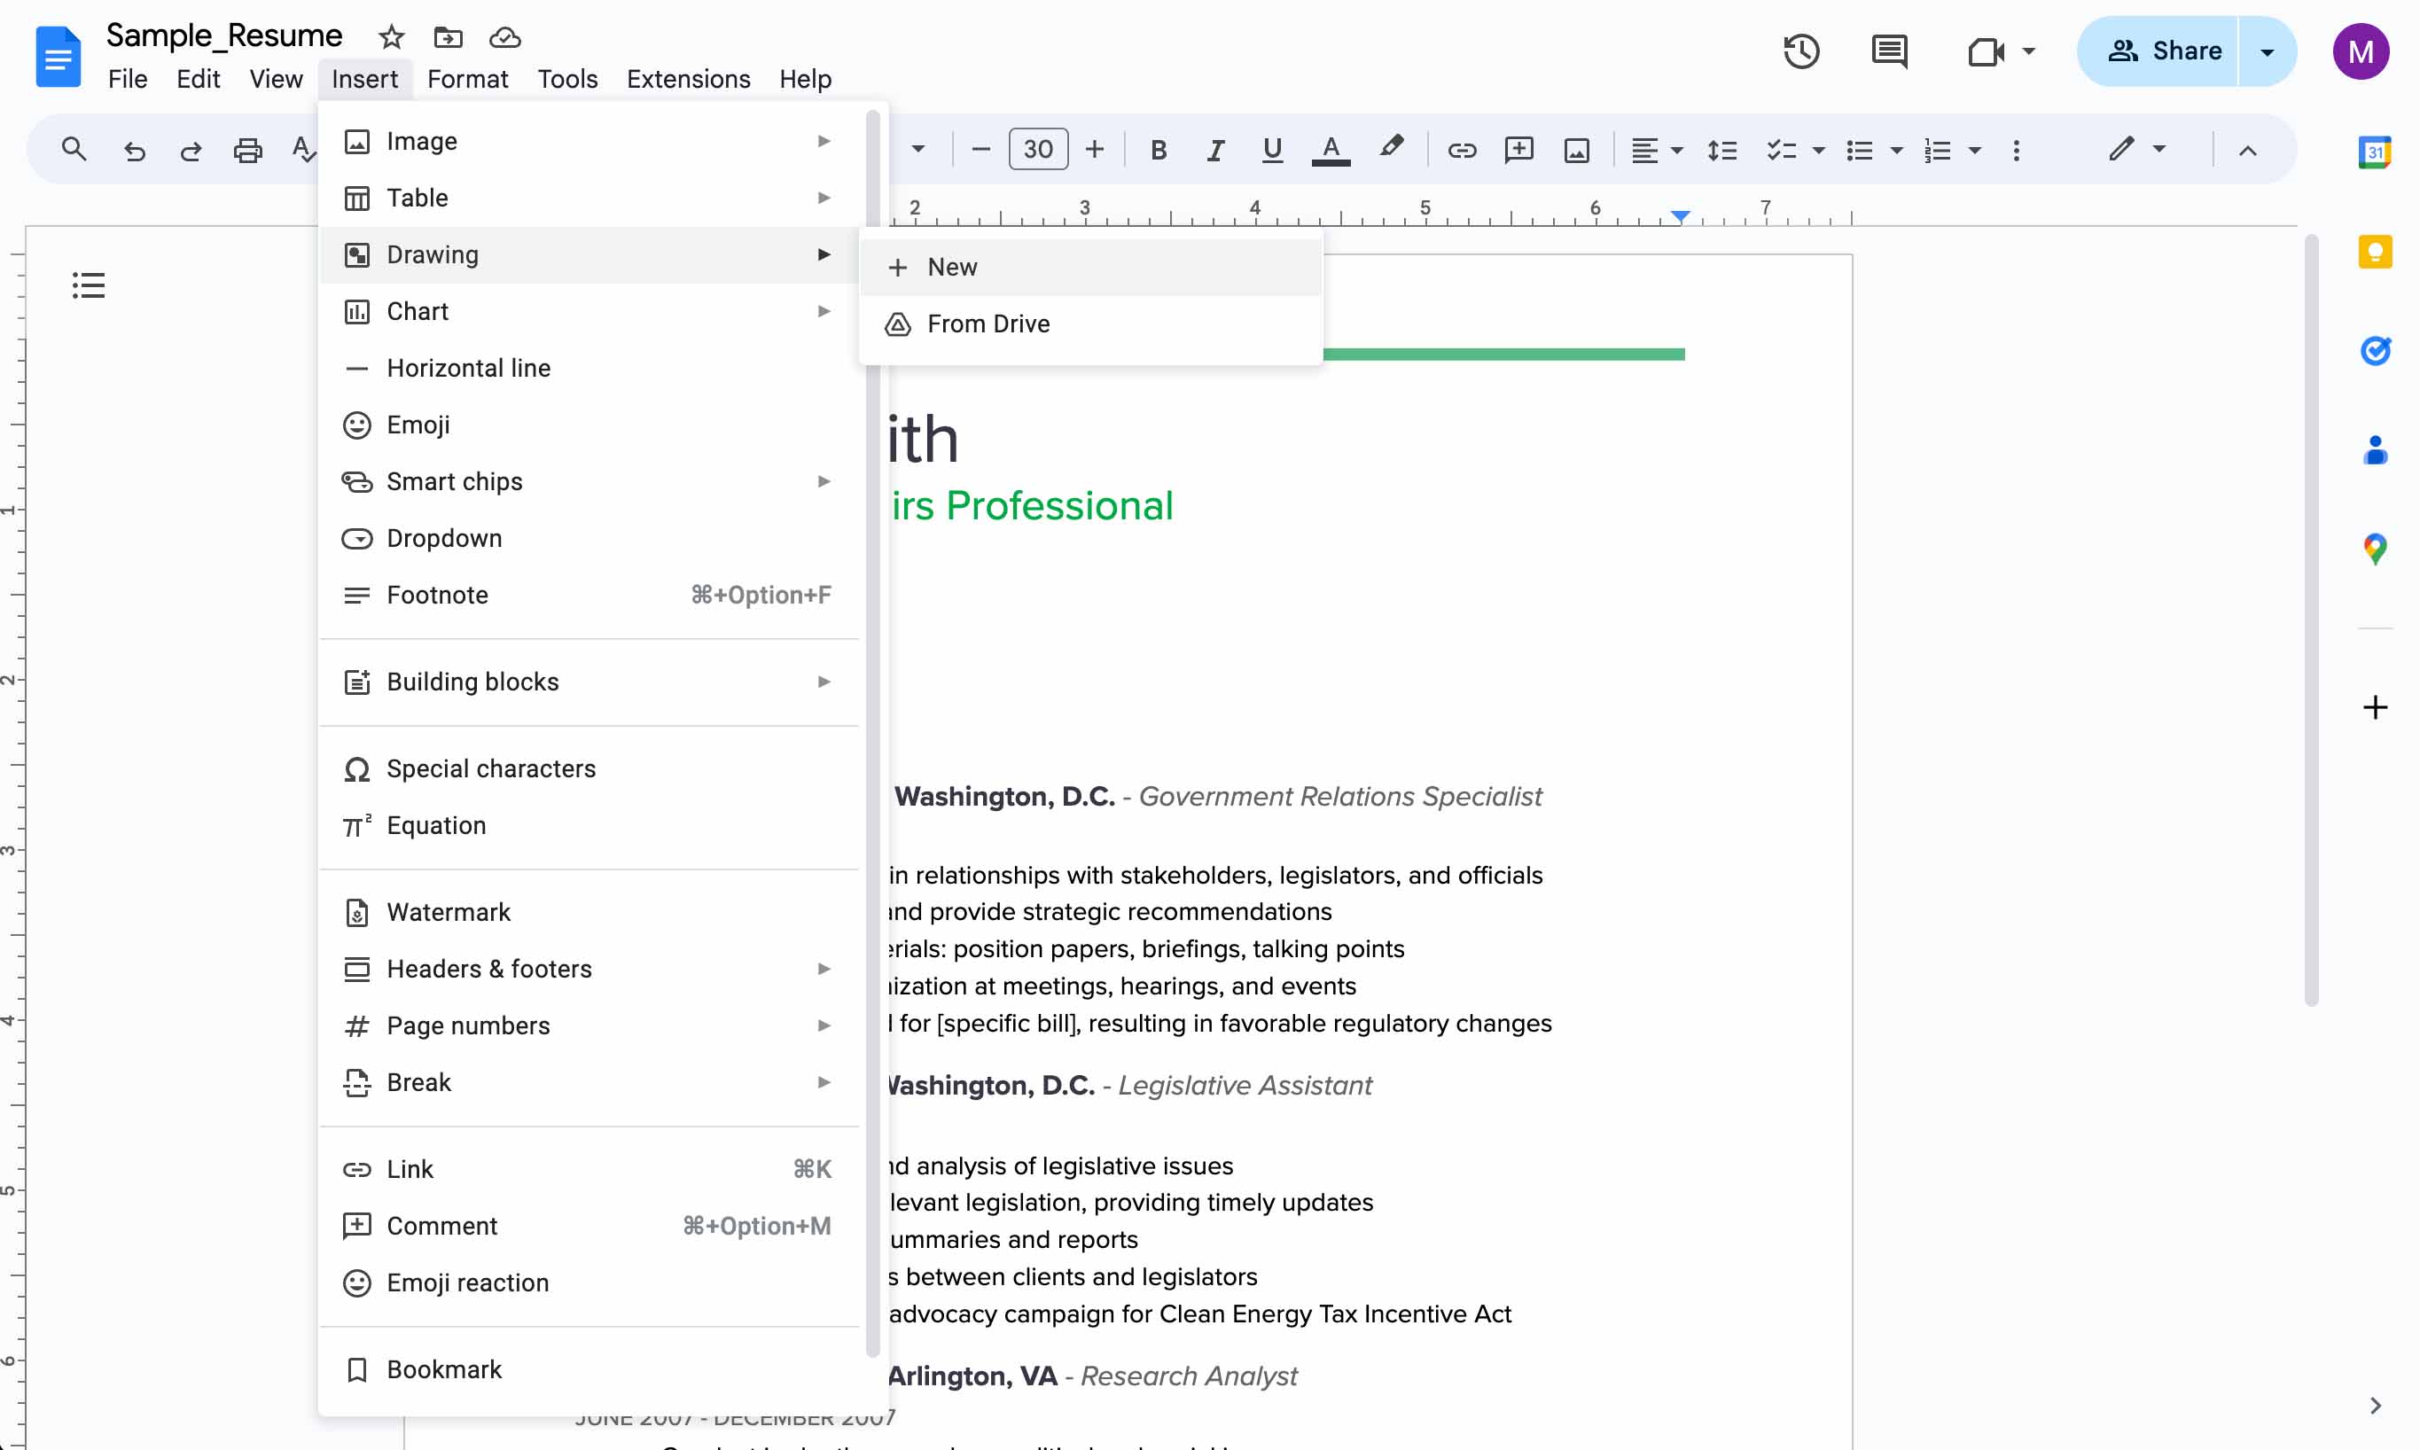Expand the Chart submenu arrow
This screenshot has height=1450, width=2420.
point(825,311)
